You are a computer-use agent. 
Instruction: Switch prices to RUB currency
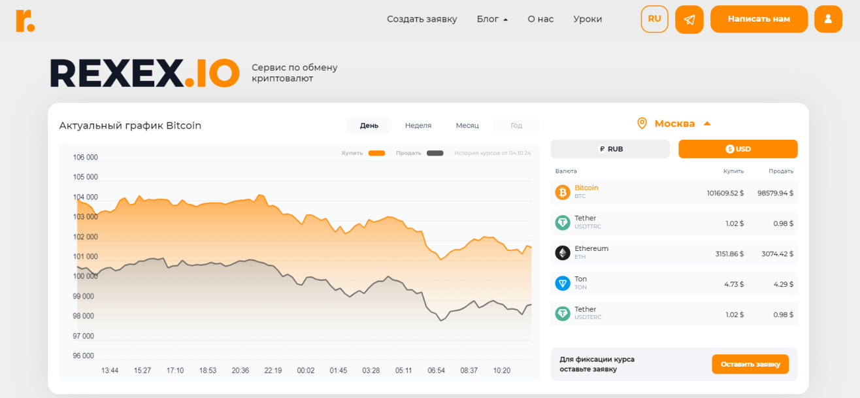pos(610,149)
